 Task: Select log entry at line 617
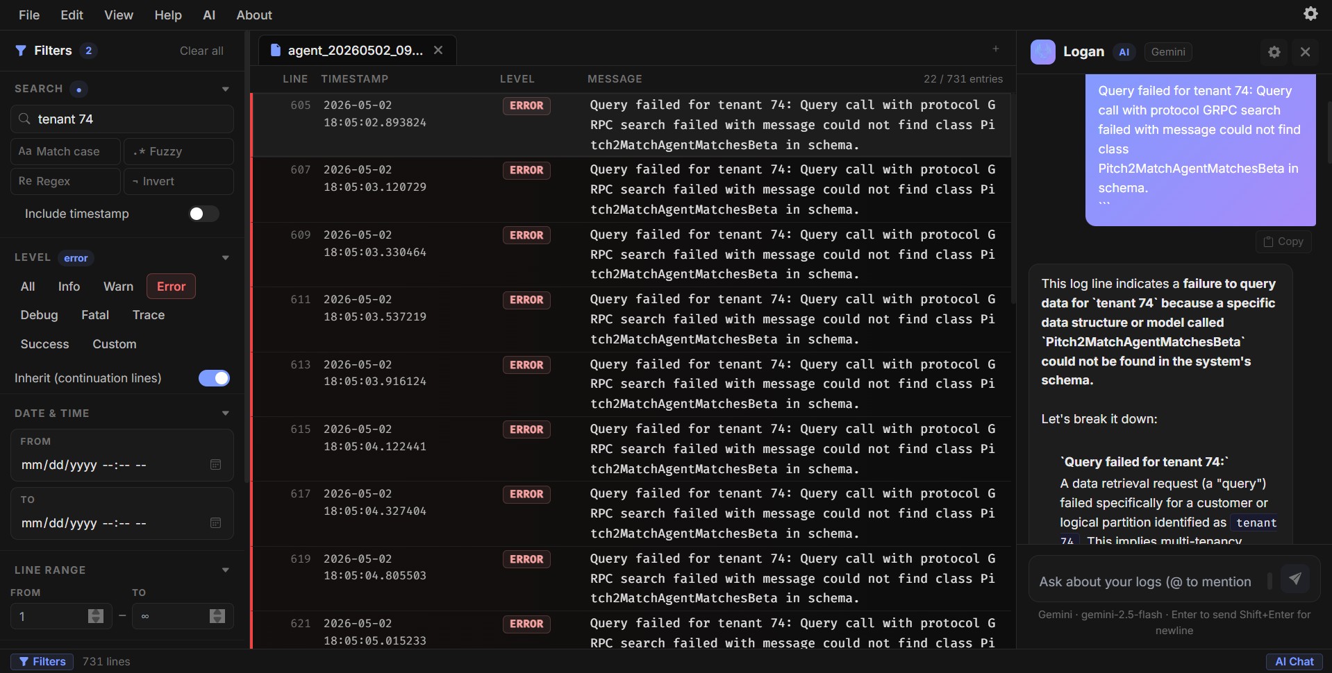pyautogui.click(x=631, y=513)
